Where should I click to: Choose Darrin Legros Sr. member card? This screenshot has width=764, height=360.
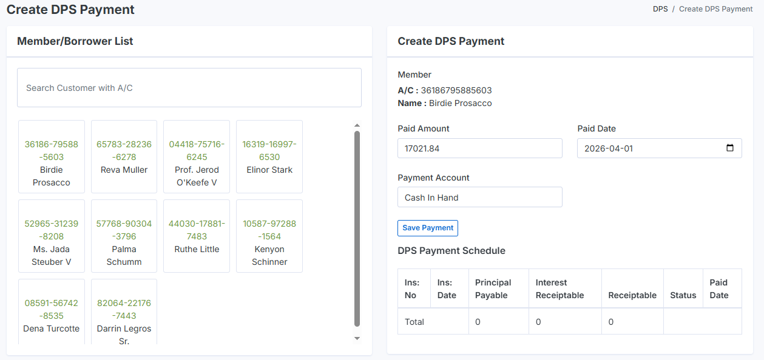pos(124,312)
